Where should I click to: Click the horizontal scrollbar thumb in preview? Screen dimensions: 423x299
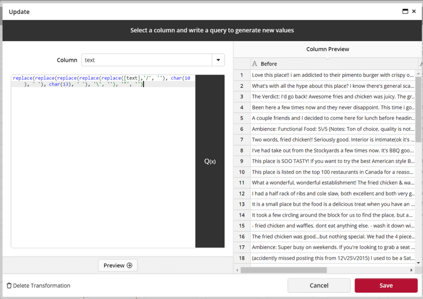pyautogui.click(x=283, y=270)
